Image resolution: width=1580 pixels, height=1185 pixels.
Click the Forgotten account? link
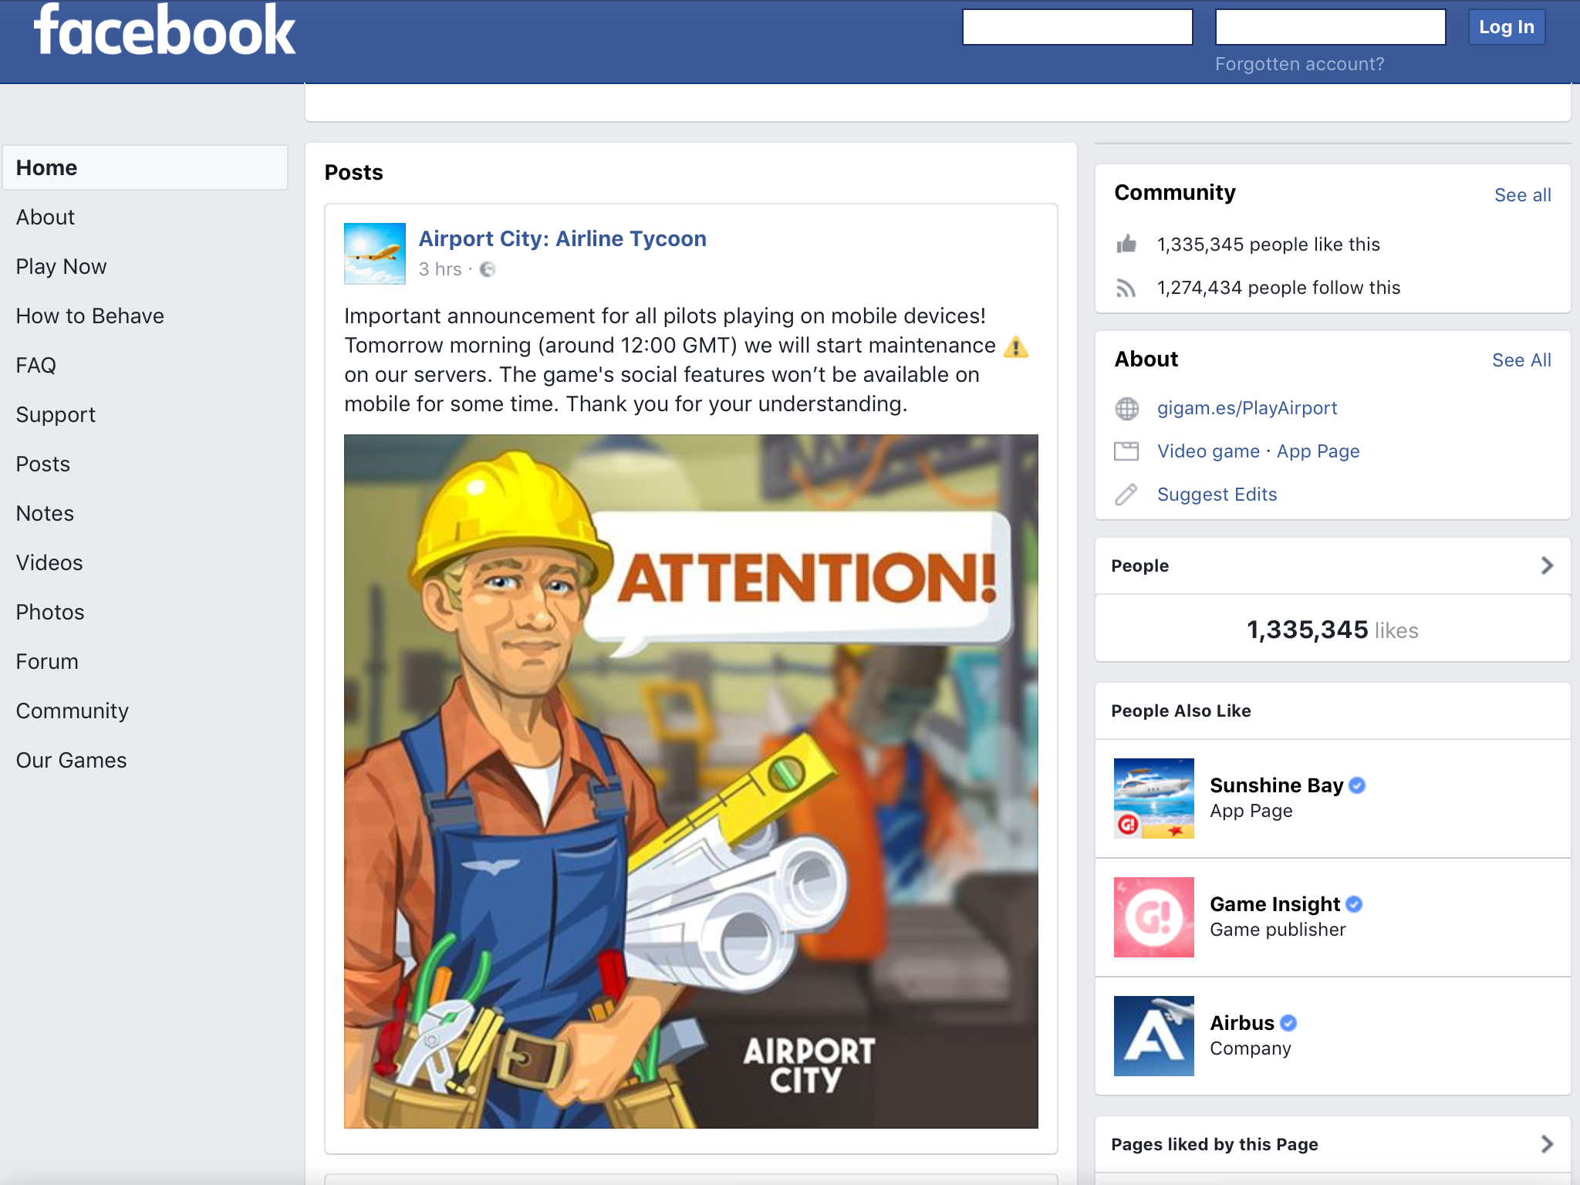[x=1300, y=64]
